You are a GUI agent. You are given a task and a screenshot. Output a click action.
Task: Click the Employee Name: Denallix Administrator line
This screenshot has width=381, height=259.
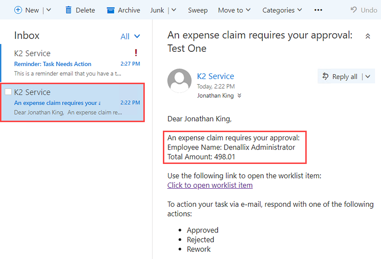pyautogui.click(x=231, y=147)
